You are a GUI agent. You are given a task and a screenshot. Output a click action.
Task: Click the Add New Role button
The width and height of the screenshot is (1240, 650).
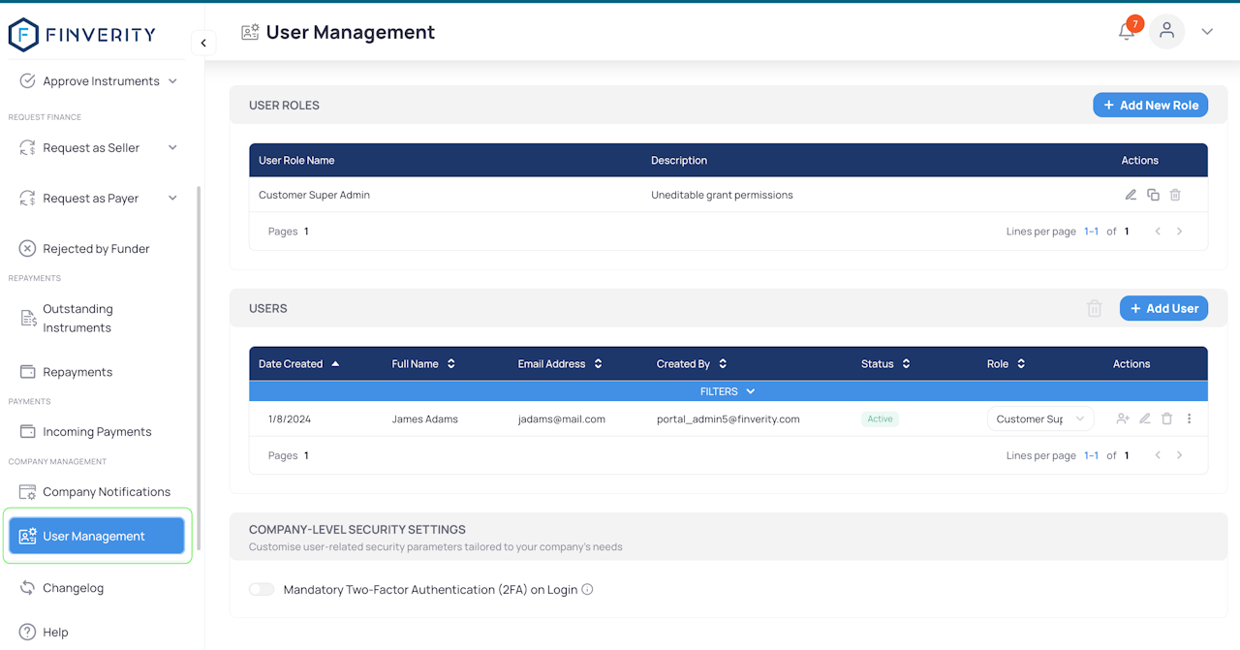coord(1151,105)
